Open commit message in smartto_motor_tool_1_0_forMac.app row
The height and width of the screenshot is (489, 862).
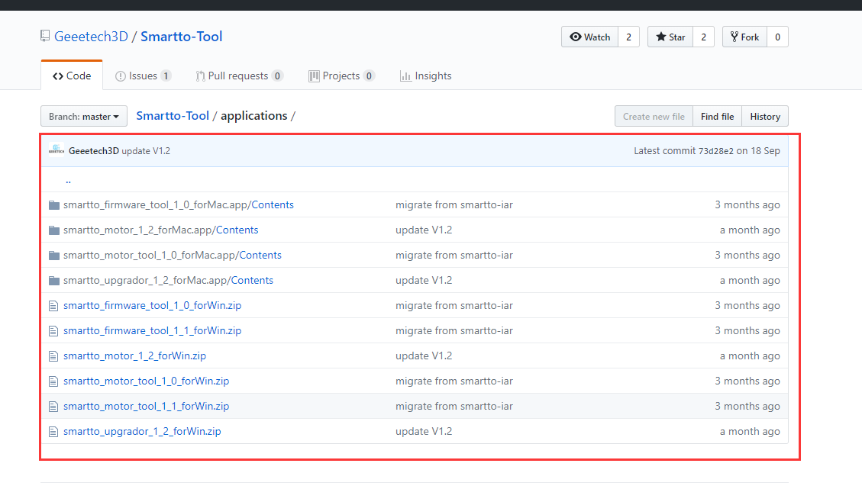(454, 256)
